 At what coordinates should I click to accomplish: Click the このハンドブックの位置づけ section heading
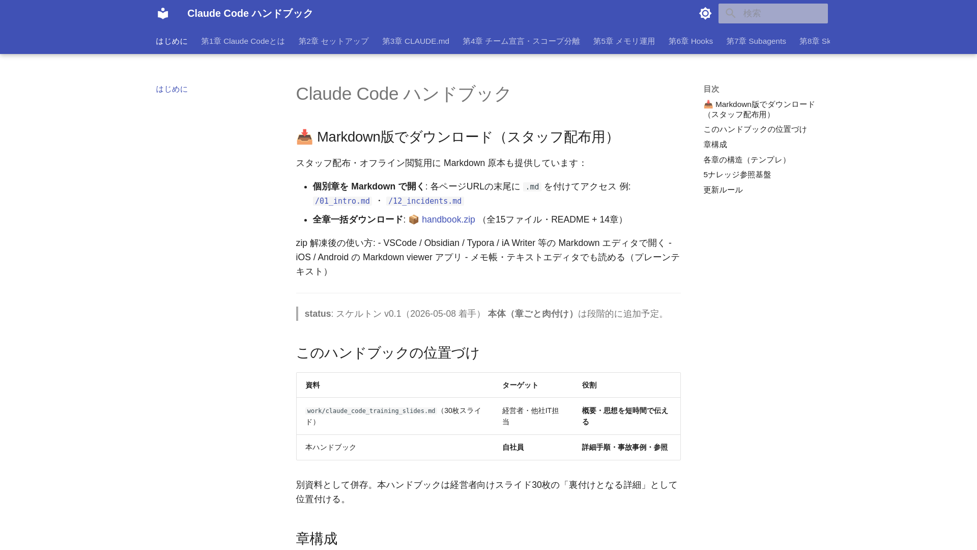(x=388, y=352)
